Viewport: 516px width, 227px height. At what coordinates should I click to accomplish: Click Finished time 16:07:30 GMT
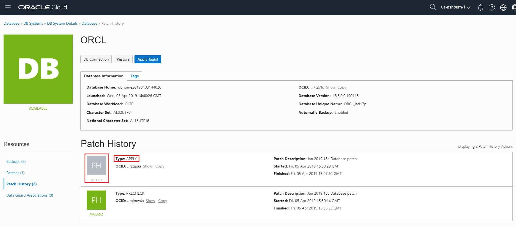pyautogui.click(x=316, y=174)
